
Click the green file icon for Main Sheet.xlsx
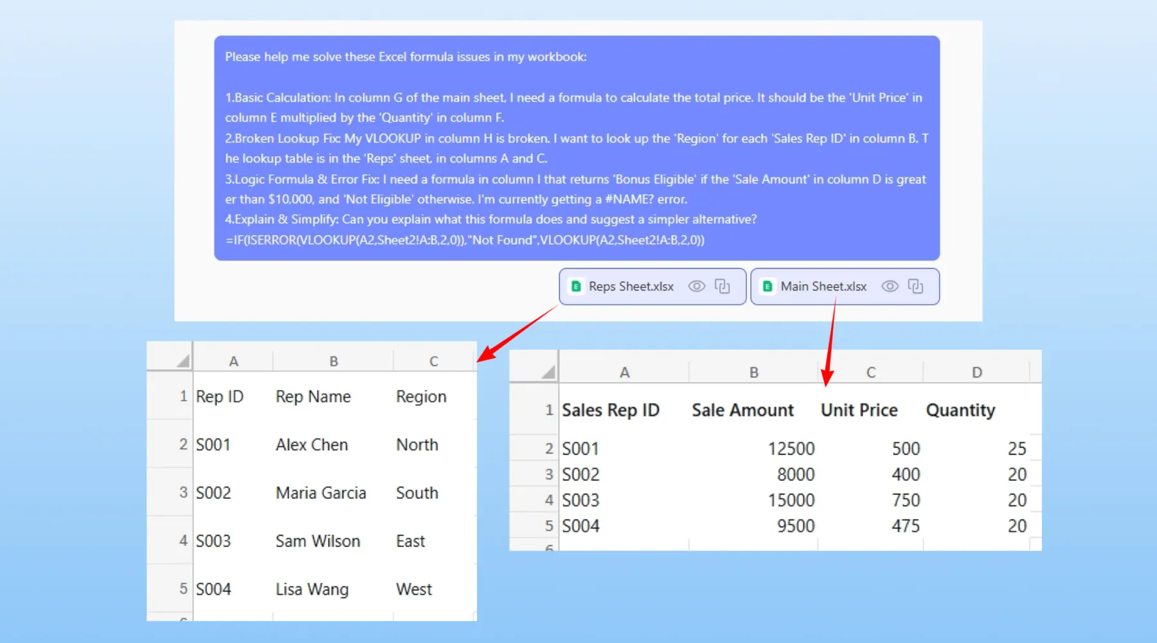(x=767, y=286)
